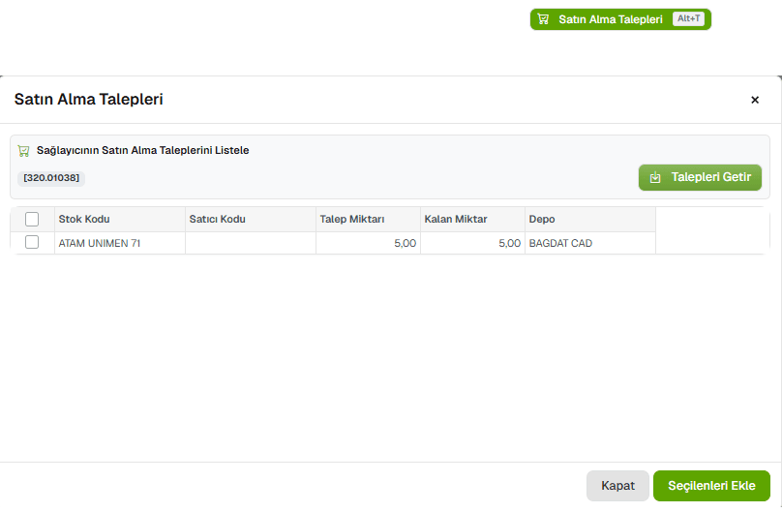
Task: Check the box for the ATAM UNIMEN 71 row
Action: (32, 243)
